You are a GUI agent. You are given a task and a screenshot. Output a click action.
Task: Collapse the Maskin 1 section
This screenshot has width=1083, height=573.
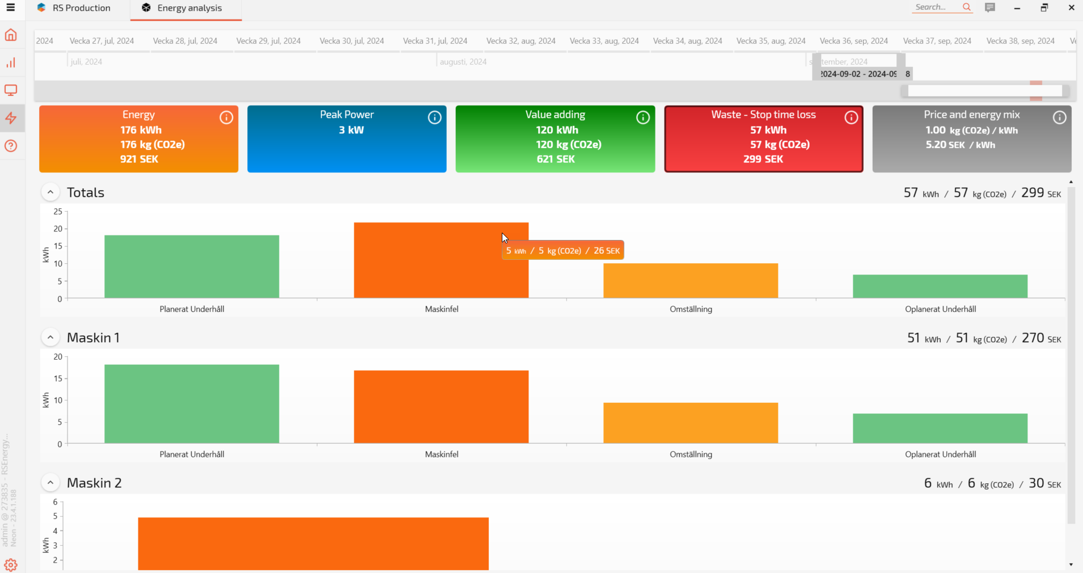(50, 338)
